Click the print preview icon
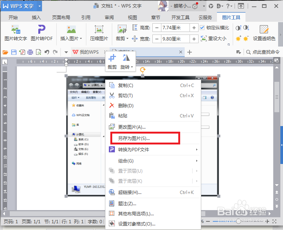Screen dimensions: 283x230 (x=38, y=52)
